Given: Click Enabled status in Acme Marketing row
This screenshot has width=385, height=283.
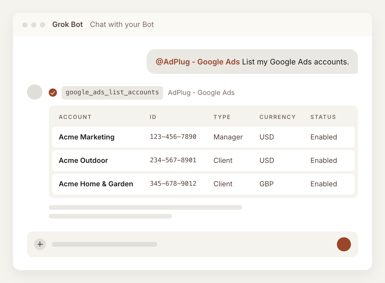Looking at the screenshot, I should coord(324,137).
